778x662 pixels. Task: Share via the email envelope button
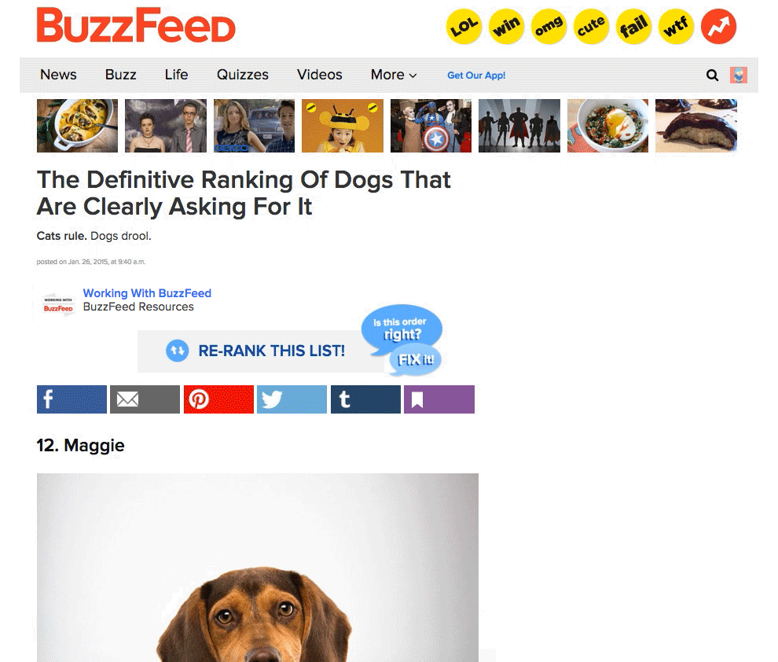click(x=145, y=399)
